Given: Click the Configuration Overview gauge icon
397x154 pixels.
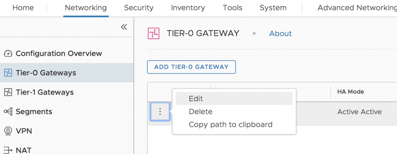Looking at the screenshot, I should [x=9, y=54].
